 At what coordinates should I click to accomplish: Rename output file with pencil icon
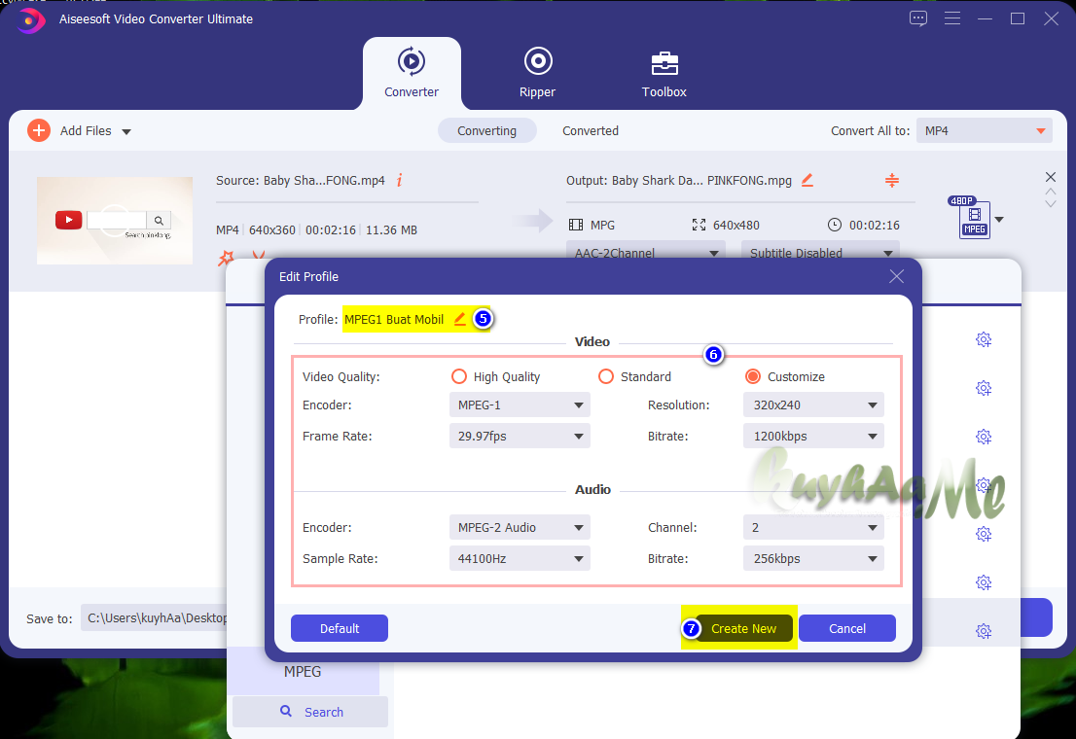tap(807, 180)
